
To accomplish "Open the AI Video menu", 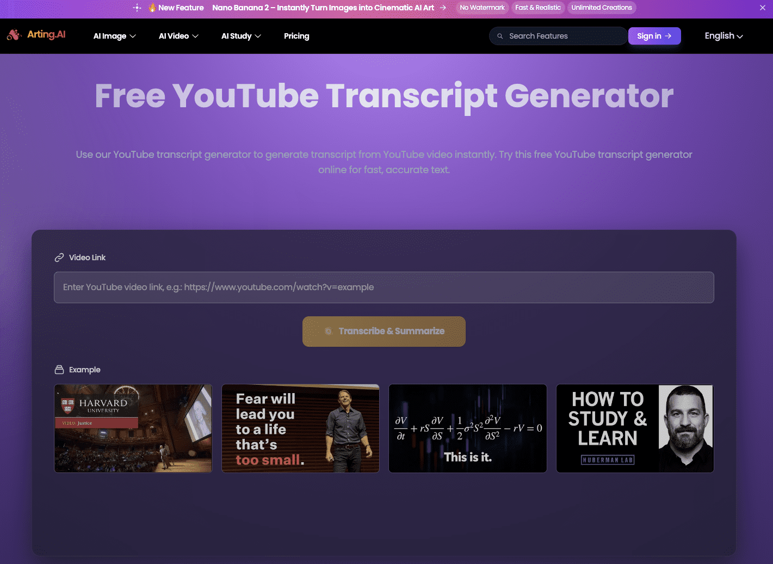I will point(178,36).
